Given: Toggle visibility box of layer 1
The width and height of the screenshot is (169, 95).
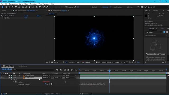Looking at the screenshot, I should (2, 76).
